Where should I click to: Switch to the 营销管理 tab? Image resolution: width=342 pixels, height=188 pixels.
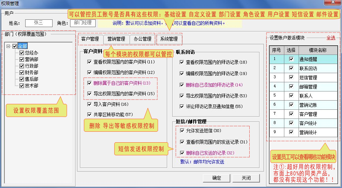click(116, 39)
